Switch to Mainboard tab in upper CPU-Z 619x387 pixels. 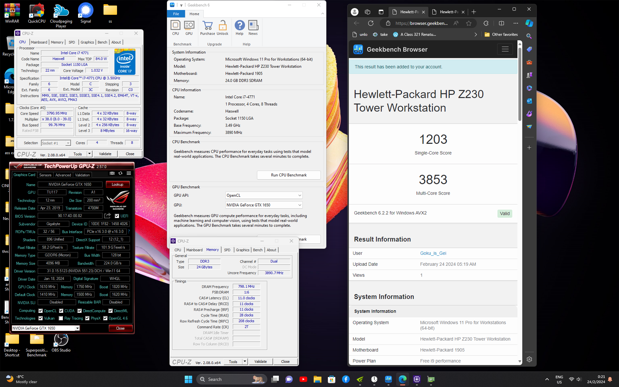(39, 42)
